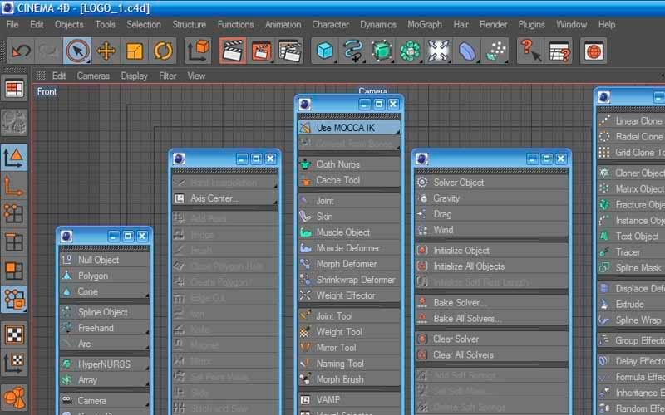Open the red globe web icon
The width and height of the screenshot is (665, 415).
594,51
